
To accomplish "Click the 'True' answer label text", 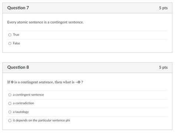I will click(16, 35).
